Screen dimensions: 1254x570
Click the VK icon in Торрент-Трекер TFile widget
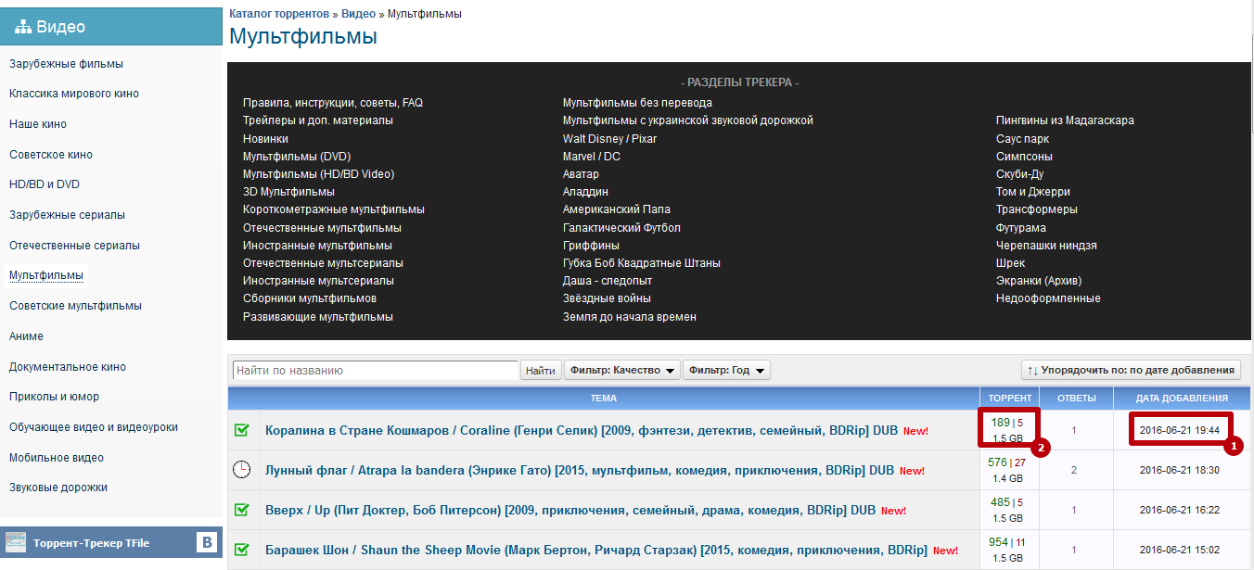(x=207, y=542)
